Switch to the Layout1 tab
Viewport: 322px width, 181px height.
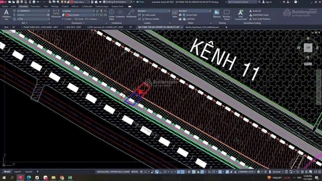click(18, 172)
